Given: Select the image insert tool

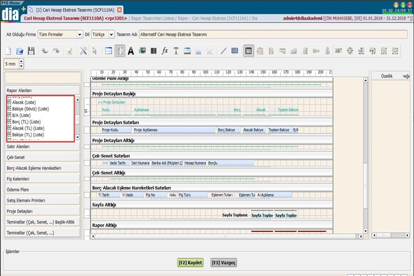Looking at the screenshot, I should 142,50.
